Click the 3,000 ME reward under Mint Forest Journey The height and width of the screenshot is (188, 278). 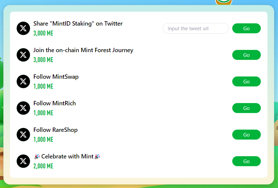44,60
